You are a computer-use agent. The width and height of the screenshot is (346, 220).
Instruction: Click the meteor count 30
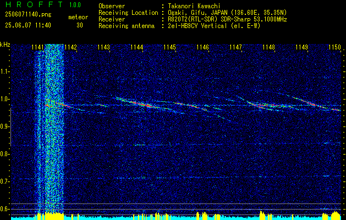tap(80, 25)
